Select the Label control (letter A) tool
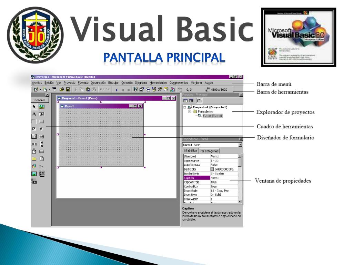353x265 pixels. [x=34, y=114]
